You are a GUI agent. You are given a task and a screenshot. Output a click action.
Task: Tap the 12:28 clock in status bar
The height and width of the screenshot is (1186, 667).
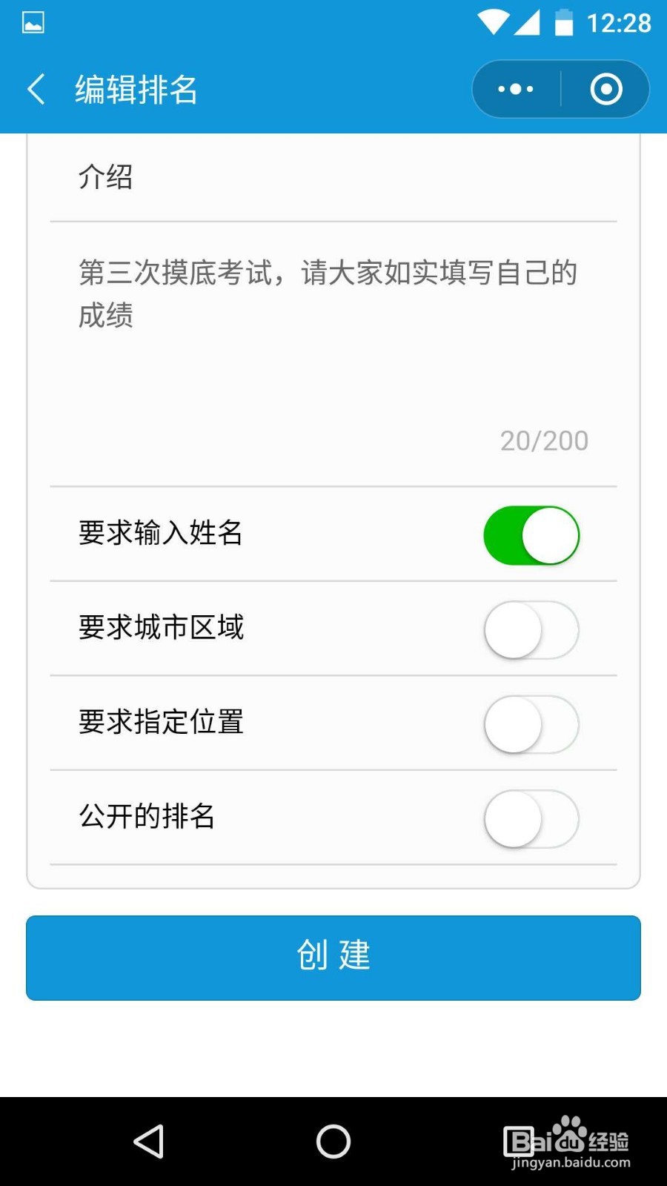pyautogui.click(x=619, y=23)
